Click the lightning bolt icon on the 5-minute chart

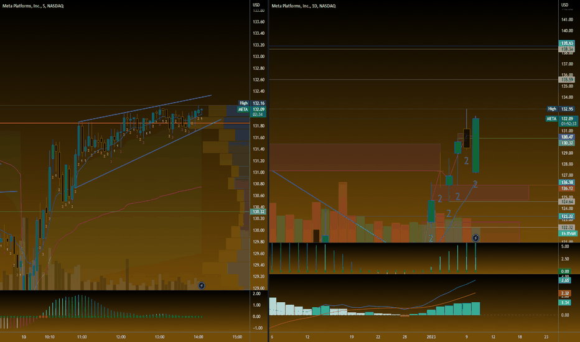point(202,285)
